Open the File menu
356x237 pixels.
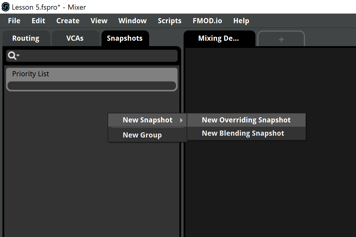tap(14, 21)
